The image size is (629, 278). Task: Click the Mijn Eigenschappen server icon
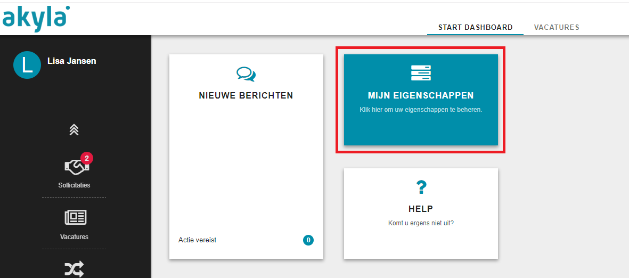421,73
